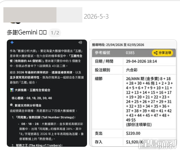Viewport: 180px width, 154px height.
Task: Click the blurred username area
Action: pyautogui.click(x=43, y=15)
